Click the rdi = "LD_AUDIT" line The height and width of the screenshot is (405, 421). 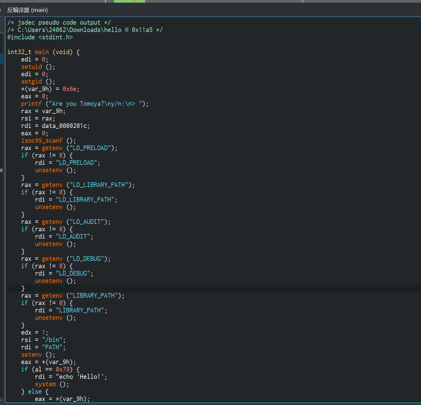point(64,237)
